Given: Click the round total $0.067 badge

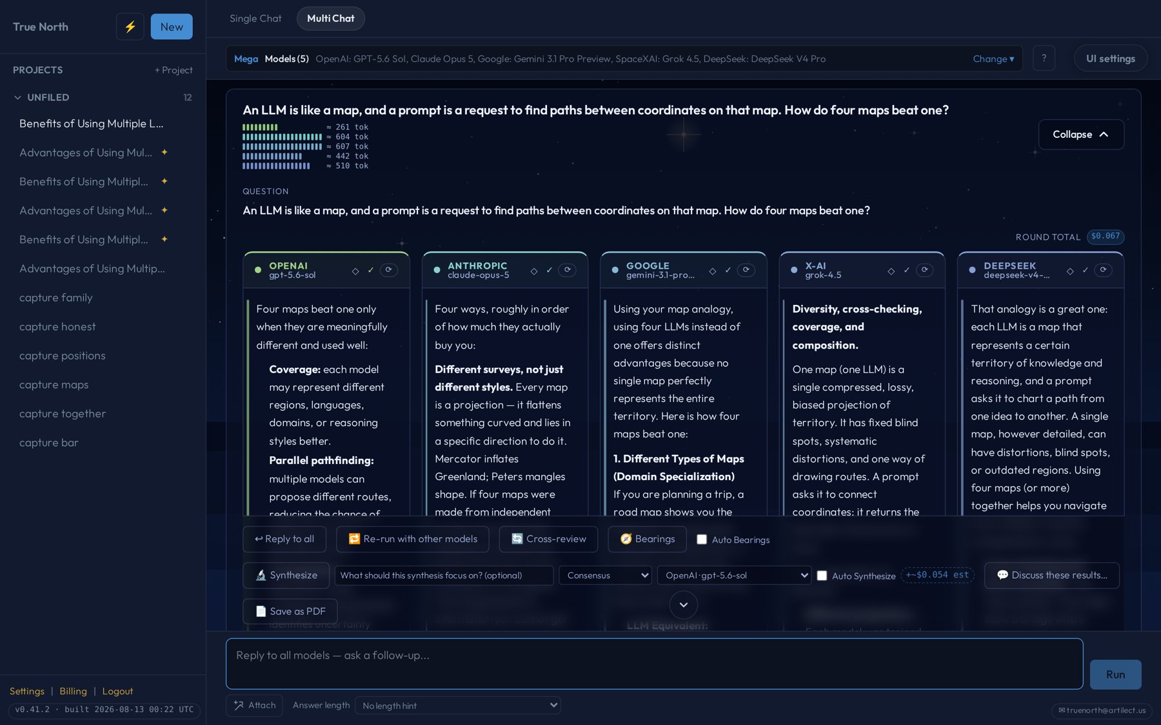Looking at the screenshot, I should pos(1106,237).
